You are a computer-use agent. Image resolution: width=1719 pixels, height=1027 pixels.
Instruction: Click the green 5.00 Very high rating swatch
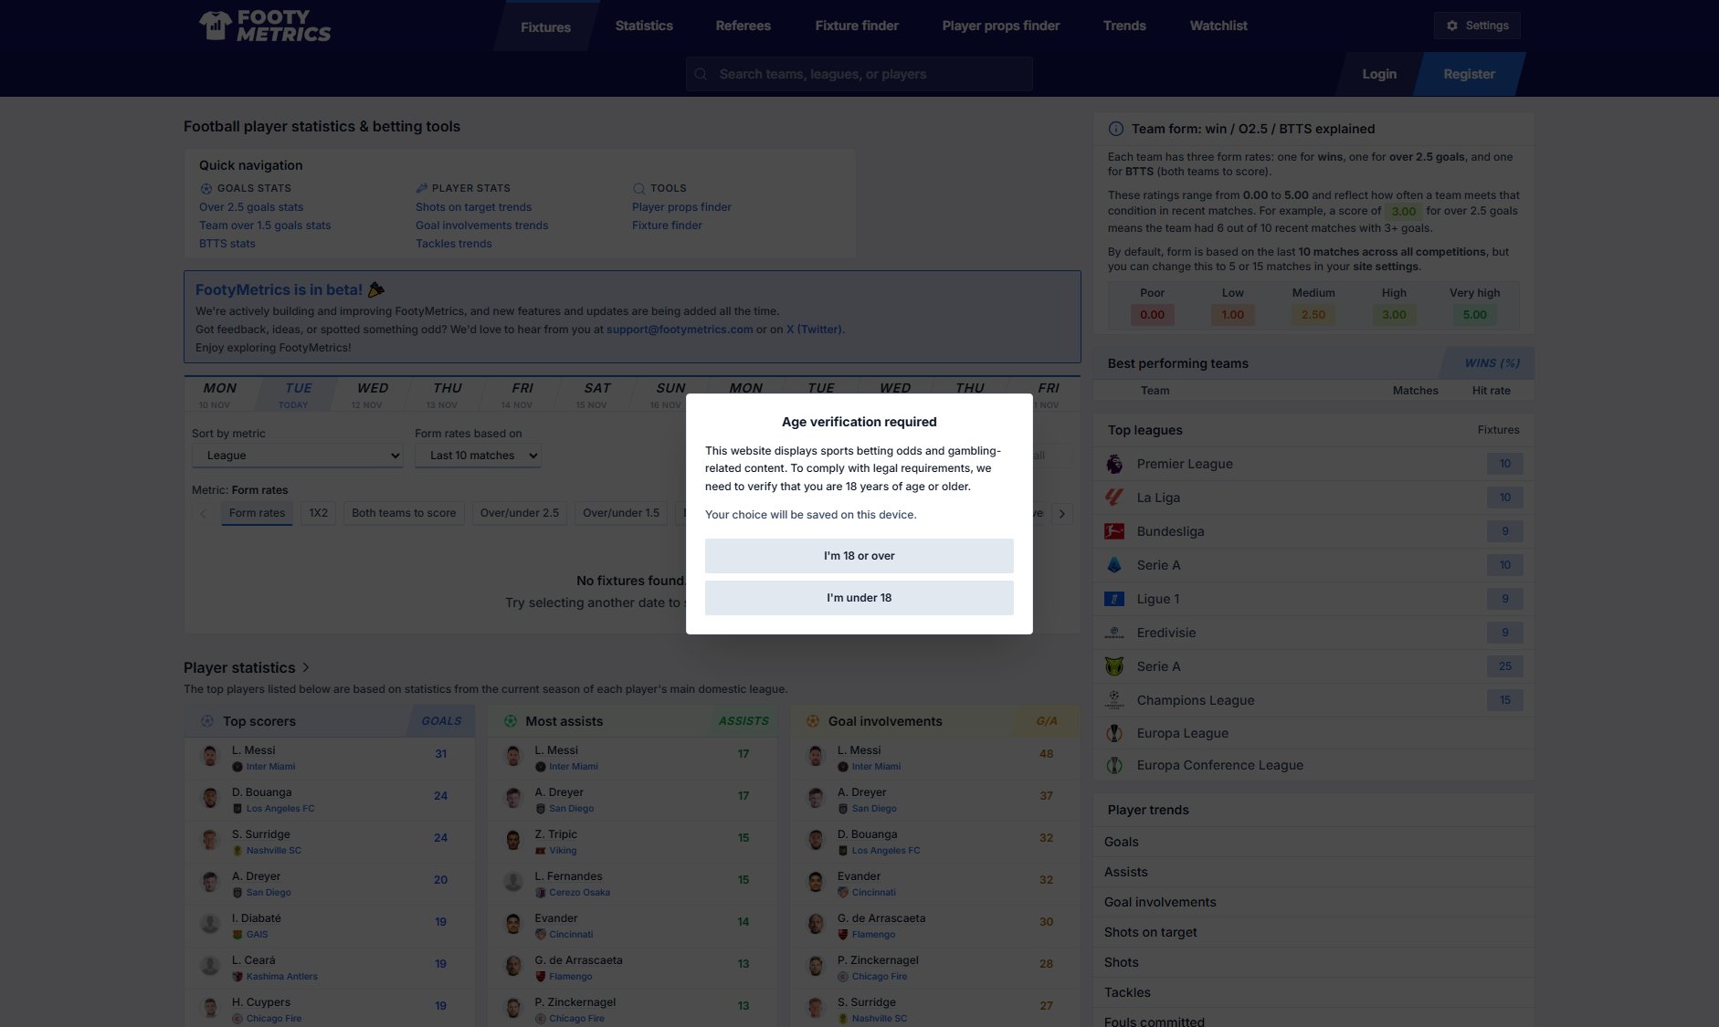pos(1473,314)
